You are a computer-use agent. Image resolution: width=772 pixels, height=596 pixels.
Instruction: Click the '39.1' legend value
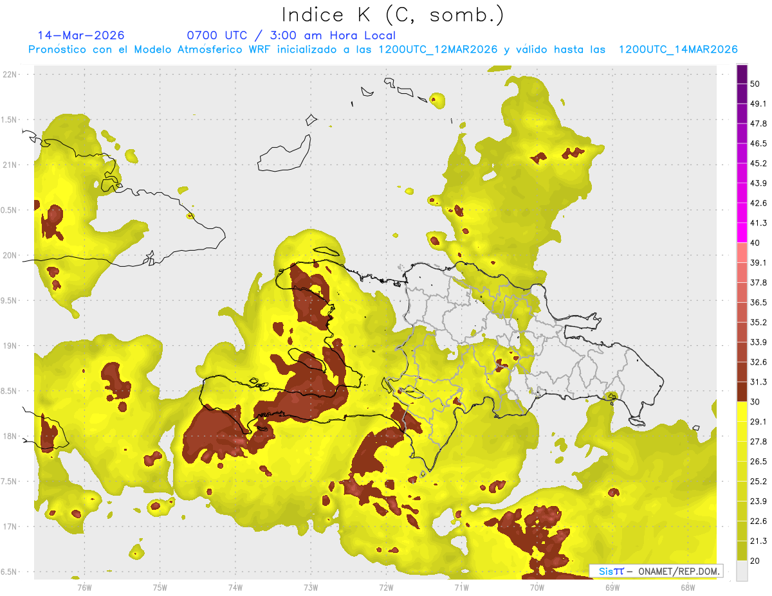(x=758, y=262)
